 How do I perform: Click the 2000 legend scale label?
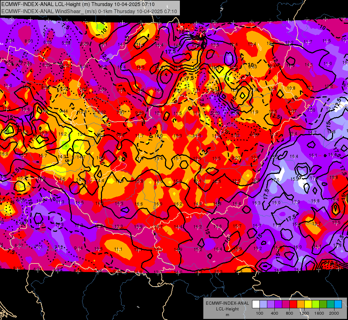point(334,313)
